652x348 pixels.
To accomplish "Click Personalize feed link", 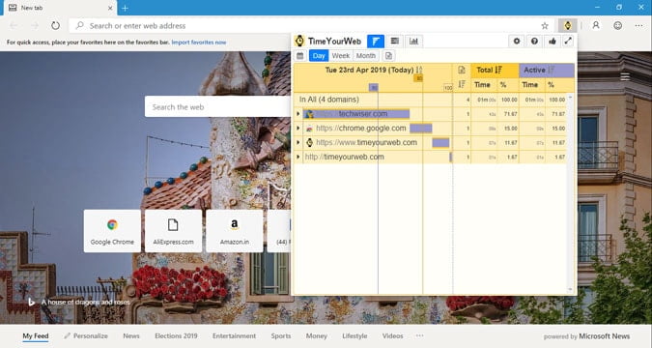I will coord(86,336).
